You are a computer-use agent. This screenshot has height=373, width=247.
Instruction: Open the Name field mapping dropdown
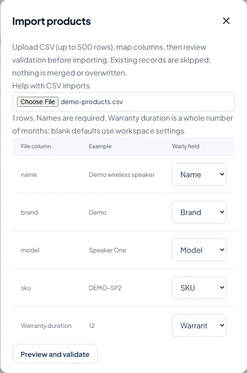point(199,175)
